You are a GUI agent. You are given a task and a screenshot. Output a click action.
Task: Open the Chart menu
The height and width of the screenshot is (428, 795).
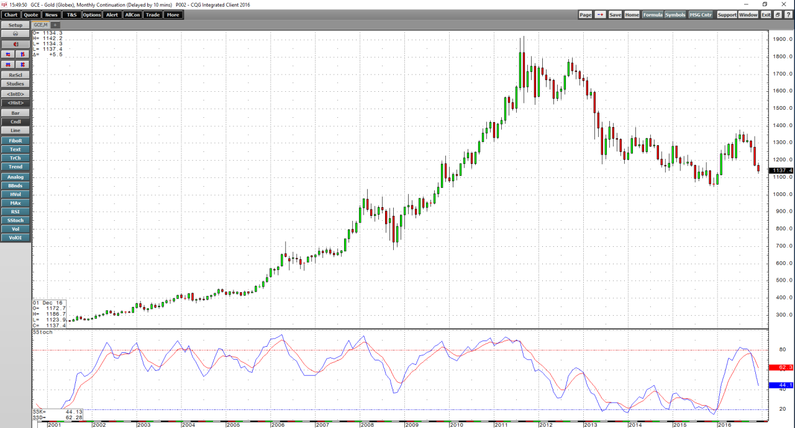coord(11,15)
